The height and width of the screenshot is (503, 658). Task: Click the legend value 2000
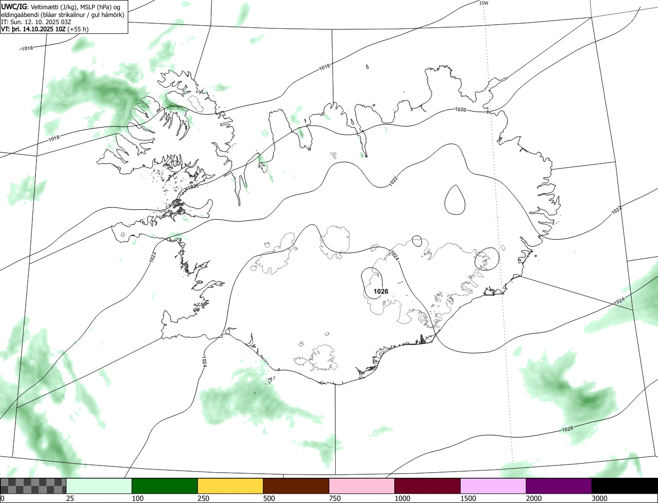534,498
